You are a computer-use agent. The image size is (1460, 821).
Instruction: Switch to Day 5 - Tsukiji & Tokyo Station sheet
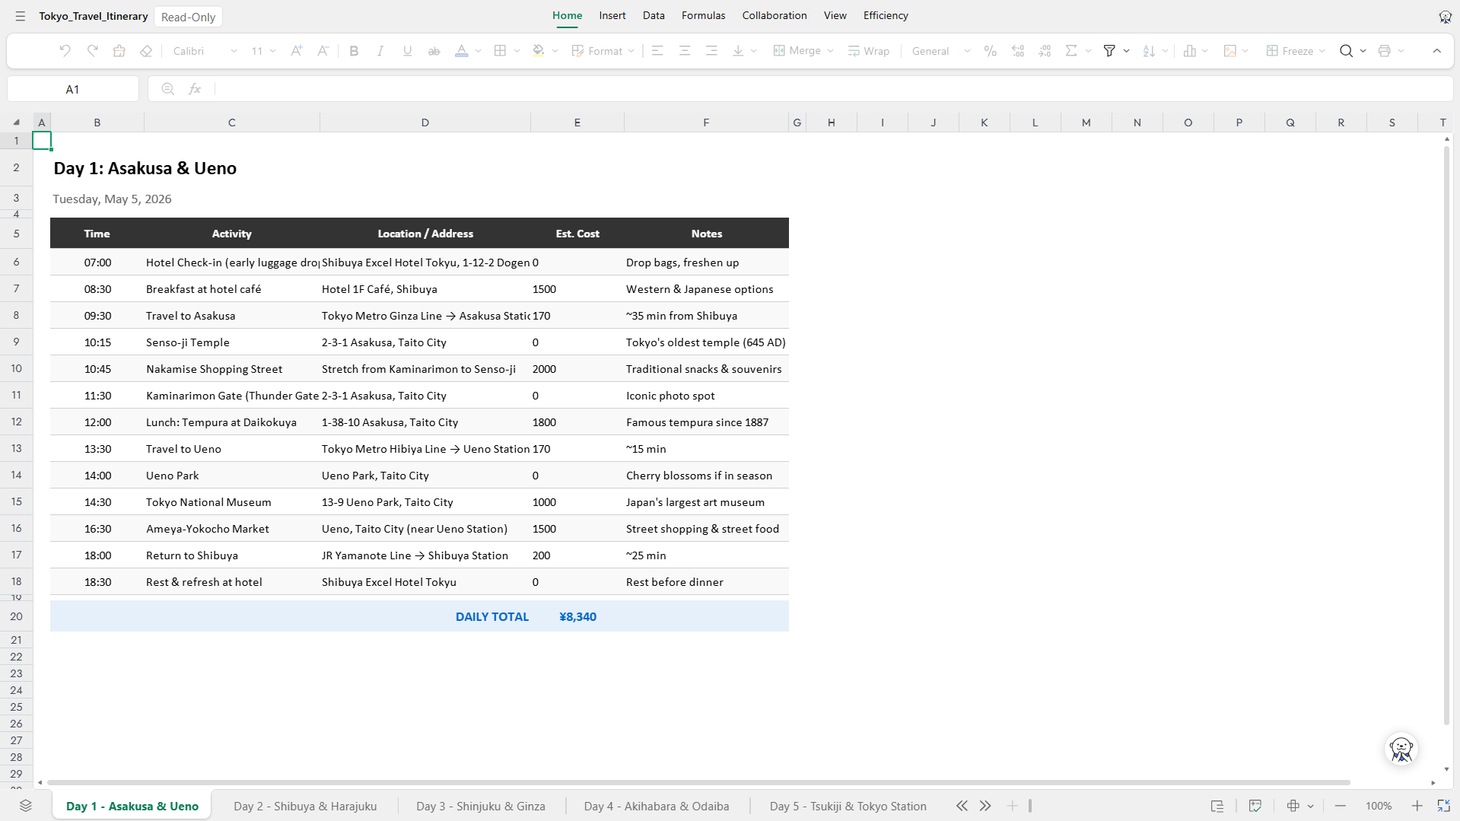tap(848, 806)
